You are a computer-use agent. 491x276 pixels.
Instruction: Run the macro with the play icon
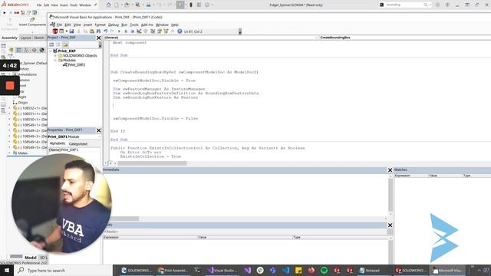coord(119,31)
